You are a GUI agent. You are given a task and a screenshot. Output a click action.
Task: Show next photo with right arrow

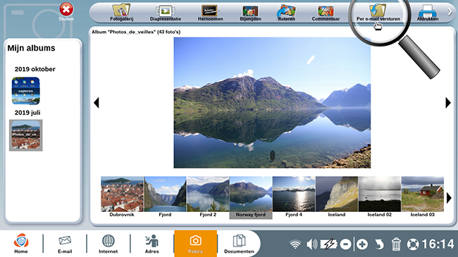point(448,103)
